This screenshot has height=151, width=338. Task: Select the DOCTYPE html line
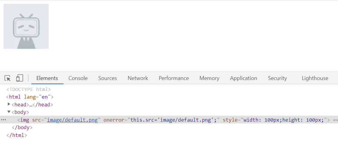(29, 90)
